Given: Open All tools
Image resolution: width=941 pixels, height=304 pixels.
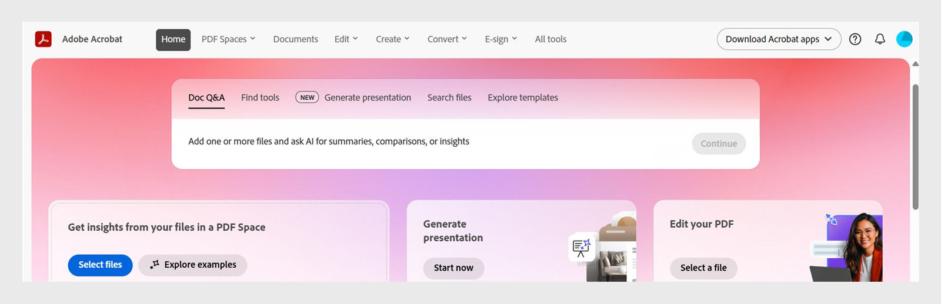Looking at the screenshot, I should (x=551, y=39).
